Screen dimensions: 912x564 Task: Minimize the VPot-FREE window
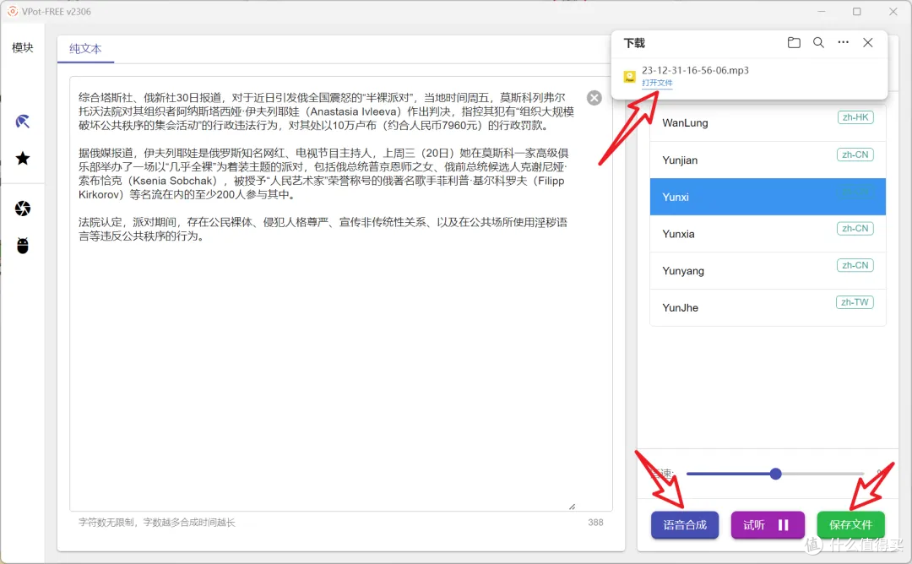click(x=822, y=12)
